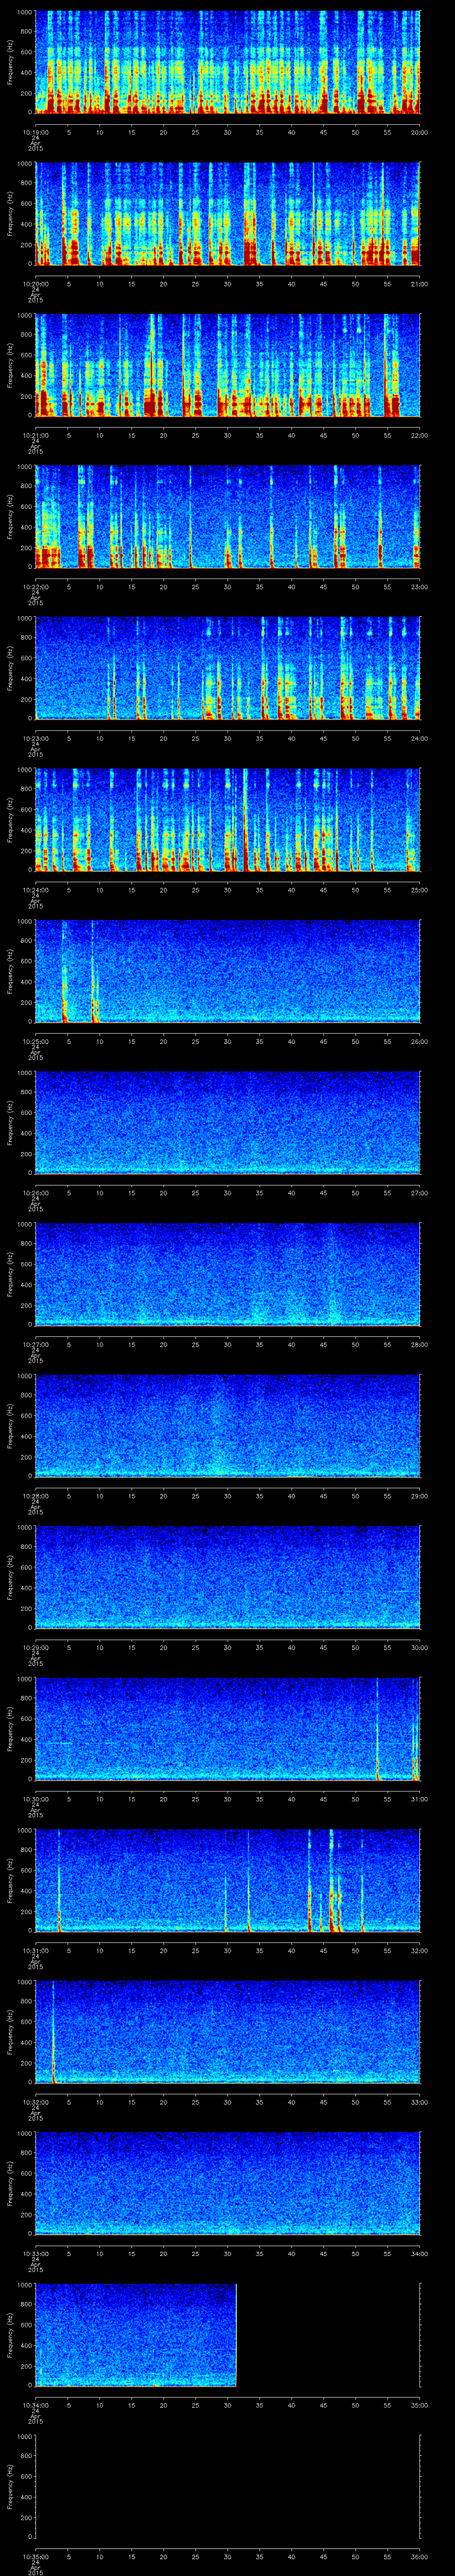Click the "10:21:00" start time label
455x2576 pixels.
36,435
